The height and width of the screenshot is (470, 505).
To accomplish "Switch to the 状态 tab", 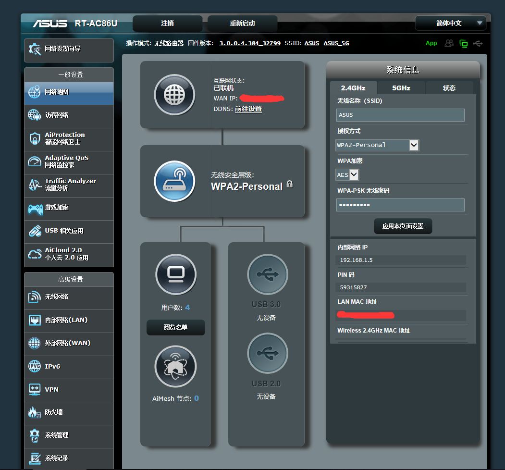I will point(449,88).
